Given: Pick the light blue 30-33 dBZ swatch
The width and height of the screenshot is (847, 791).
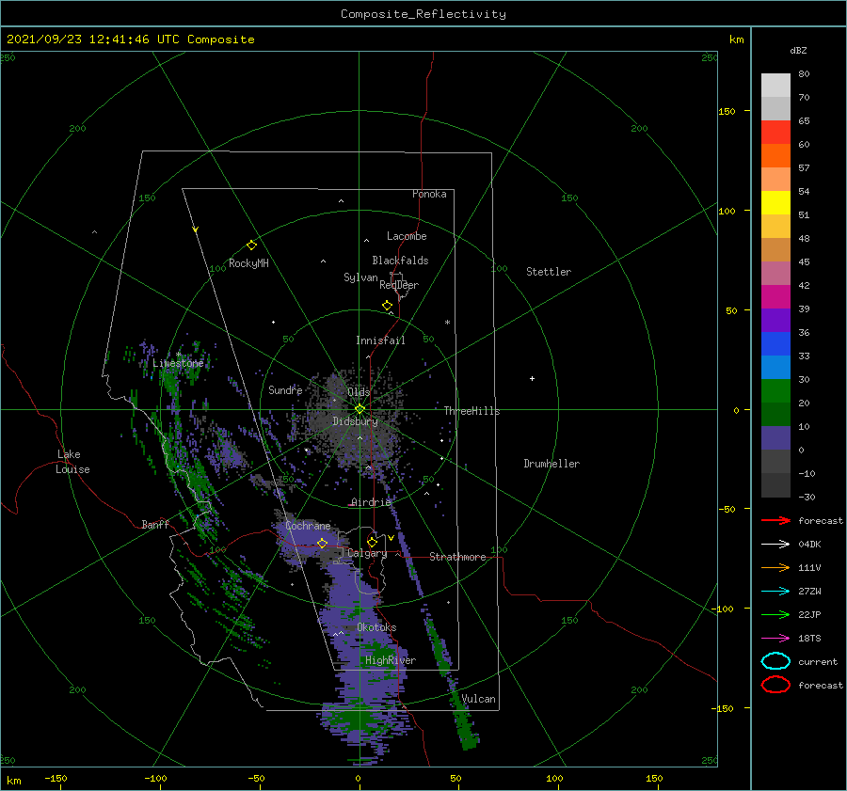Looking at the screenshot, I should point(775,368).
